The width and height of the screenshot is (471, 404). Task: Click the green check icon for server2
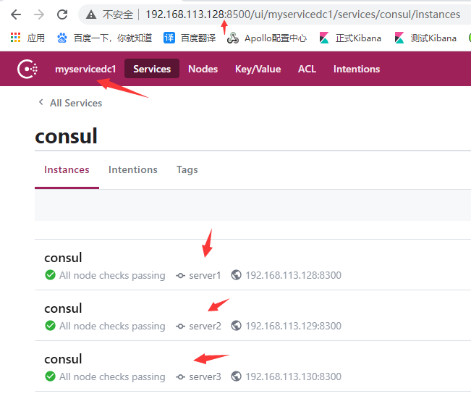50,326
